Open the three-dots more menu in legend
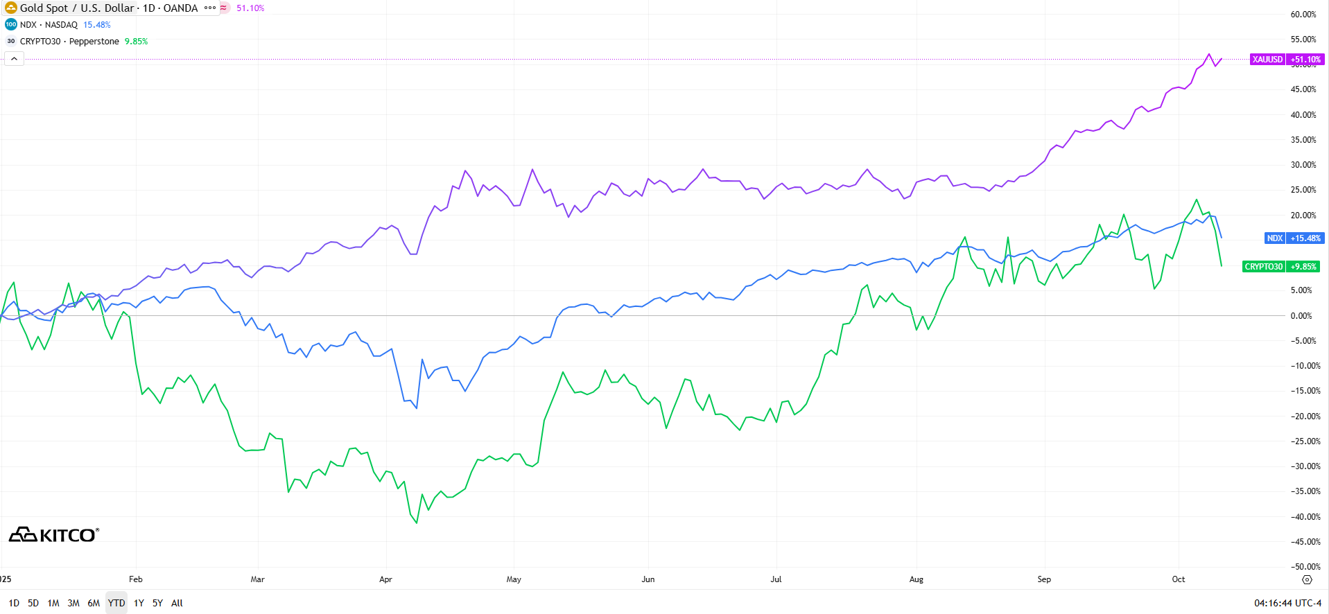 [210, 8]
